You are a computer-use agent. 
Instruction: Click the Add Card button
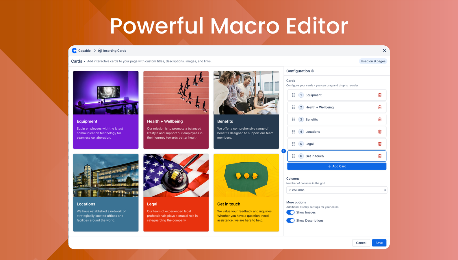point(337,166)
